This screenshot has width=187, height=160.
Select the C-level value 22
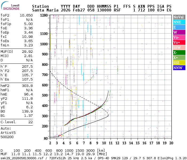coord(30,122)
